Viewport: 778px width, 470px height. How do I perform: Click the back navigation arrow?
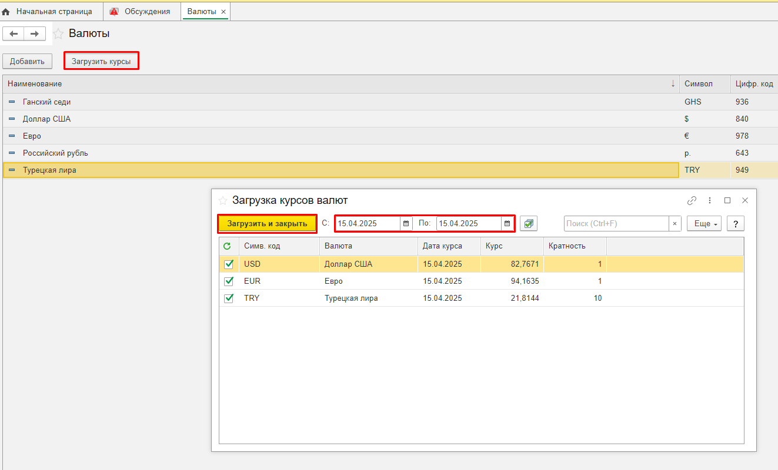coord(14,34)
